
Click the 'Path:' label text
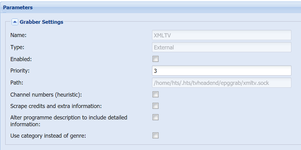tap(17, 83)
